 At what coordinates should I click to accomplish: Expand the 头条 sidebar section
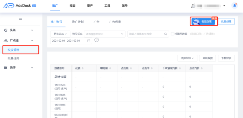pos(32,30)
